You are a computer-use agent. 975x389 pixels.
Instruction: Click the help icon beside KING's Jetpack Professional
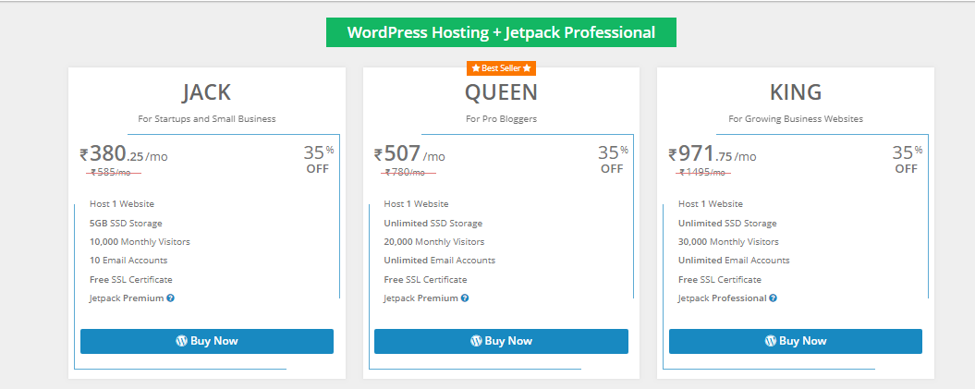pyautogui.click(x=773, y=298)
